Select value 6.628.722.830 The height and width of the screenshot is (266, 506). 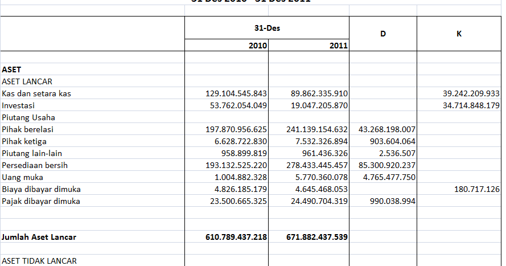click(x=241, y=141)
